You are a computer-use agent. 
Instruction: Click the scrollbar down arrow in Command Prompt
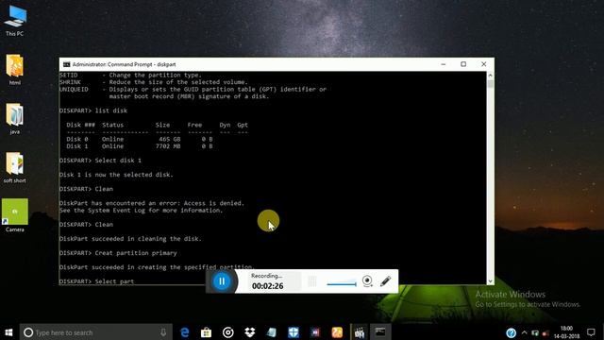coord(491,281)
